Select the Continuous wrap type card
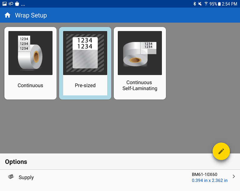The height and width of the screenshot is (191, 240). pyautogui.click(x=30, y=63)
